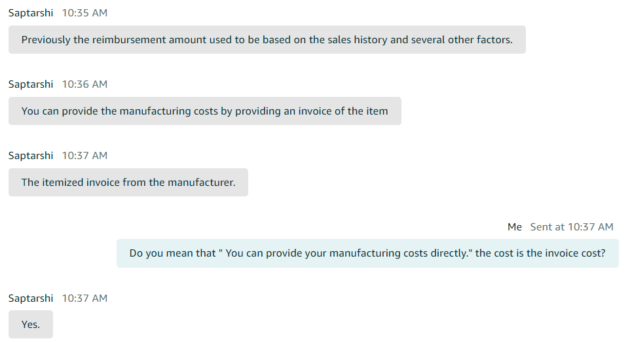632x343 pixels.
Task: Click Saptarshi's name above the Yes reply
Action: pyautogui.click(x=31, y=298)
